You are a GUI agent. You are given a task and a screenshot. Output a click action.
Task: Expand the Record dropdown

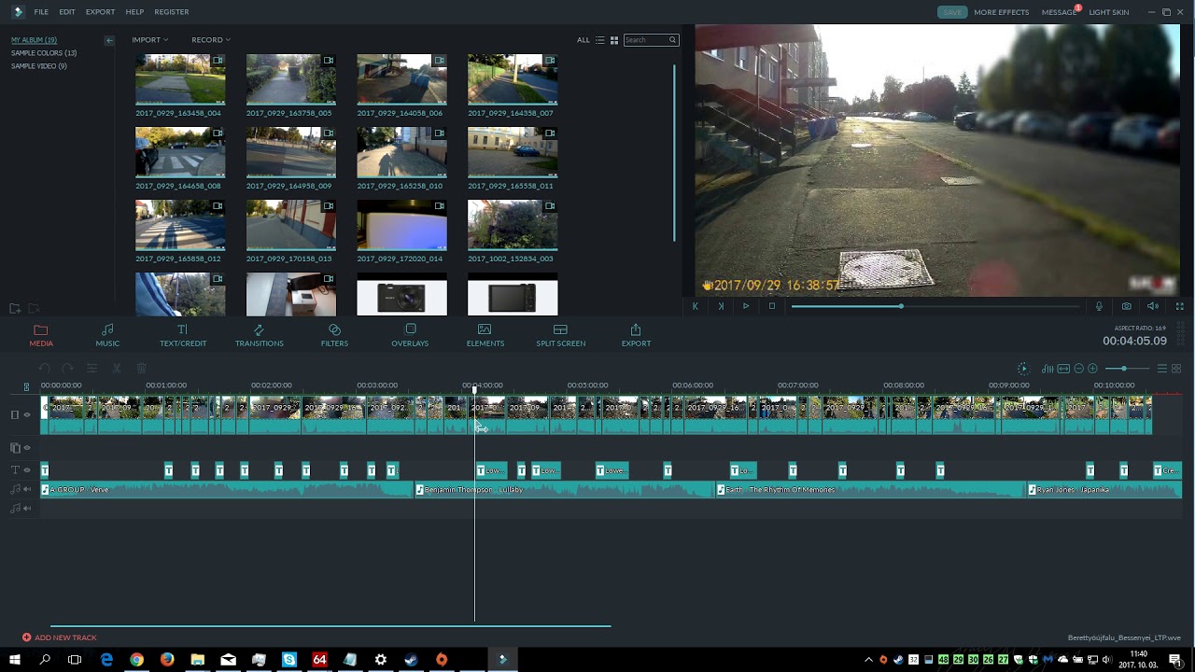(x=211, y=40)
